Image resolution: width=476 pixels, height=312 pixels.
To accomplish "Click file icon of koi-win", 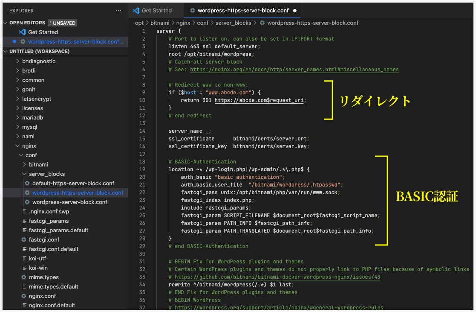I will click(x=25, y=268).
